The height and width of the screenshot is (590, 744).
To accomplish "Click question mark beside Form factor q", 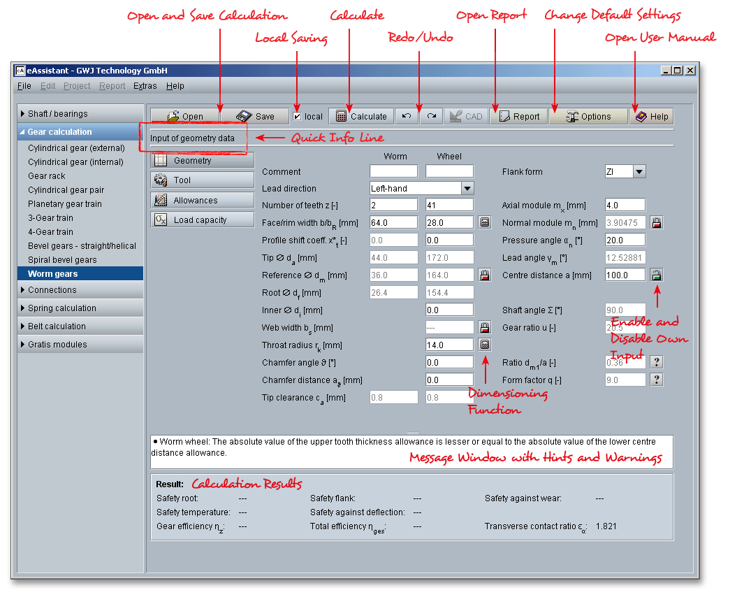I will [657, 380].
